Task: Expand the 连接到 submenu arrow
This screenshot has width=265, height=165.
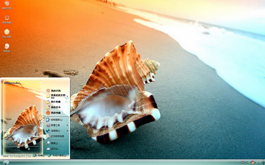Action: coord(68,131)
